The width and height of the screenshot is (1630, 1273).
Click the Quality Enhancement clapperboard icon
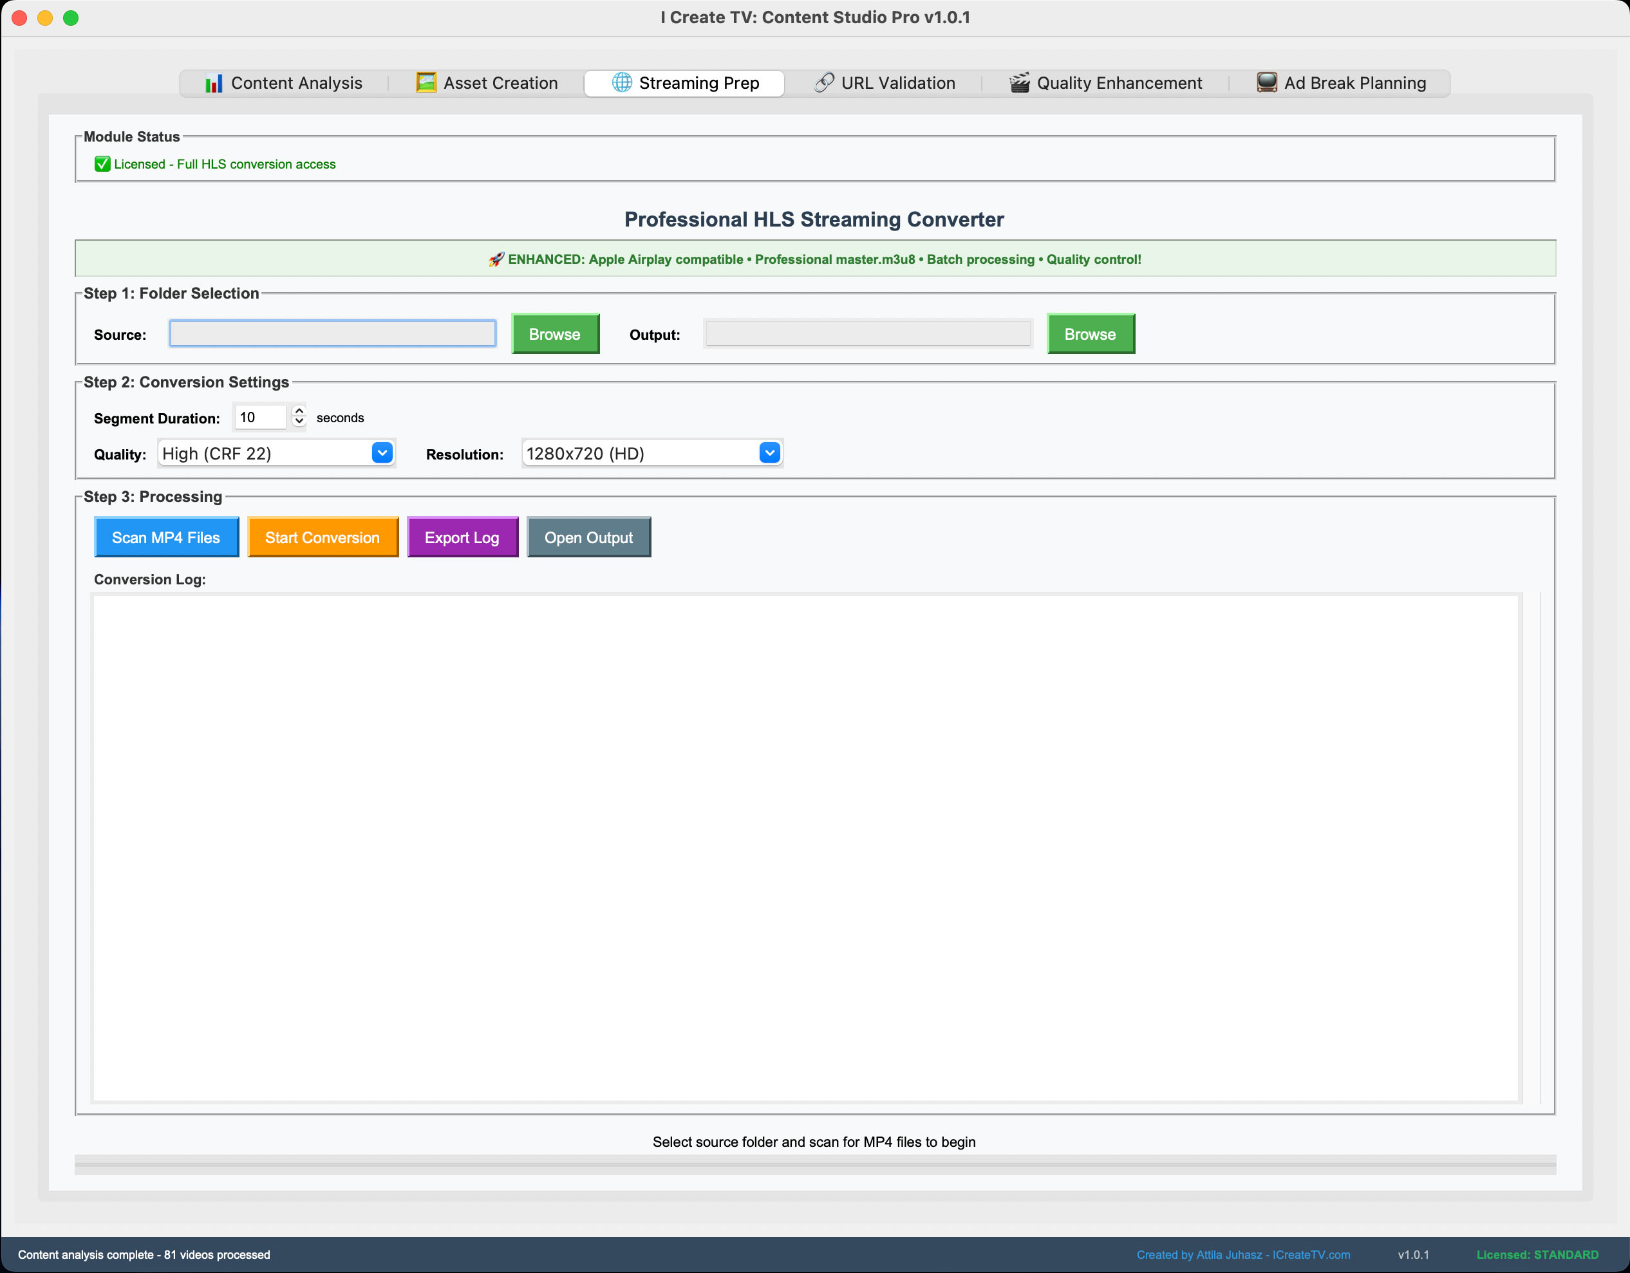click(x=1018, y=83)
